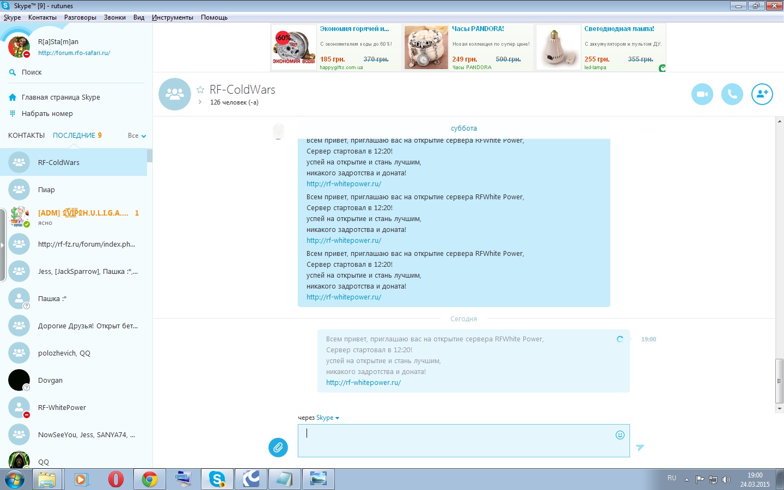This screenshot has height=490, width=784.
Task: Click the water meter ad thumbnail
Action: click(294, 47)
